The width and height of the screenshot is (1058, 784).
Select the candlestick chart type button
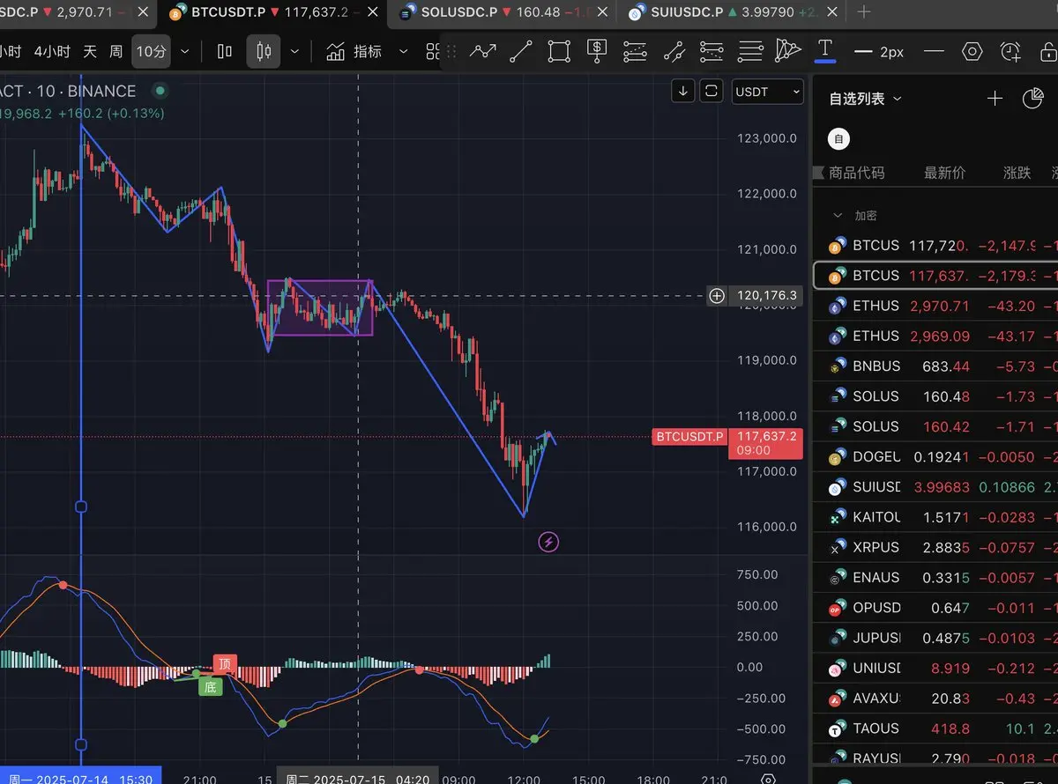[264, 51]
